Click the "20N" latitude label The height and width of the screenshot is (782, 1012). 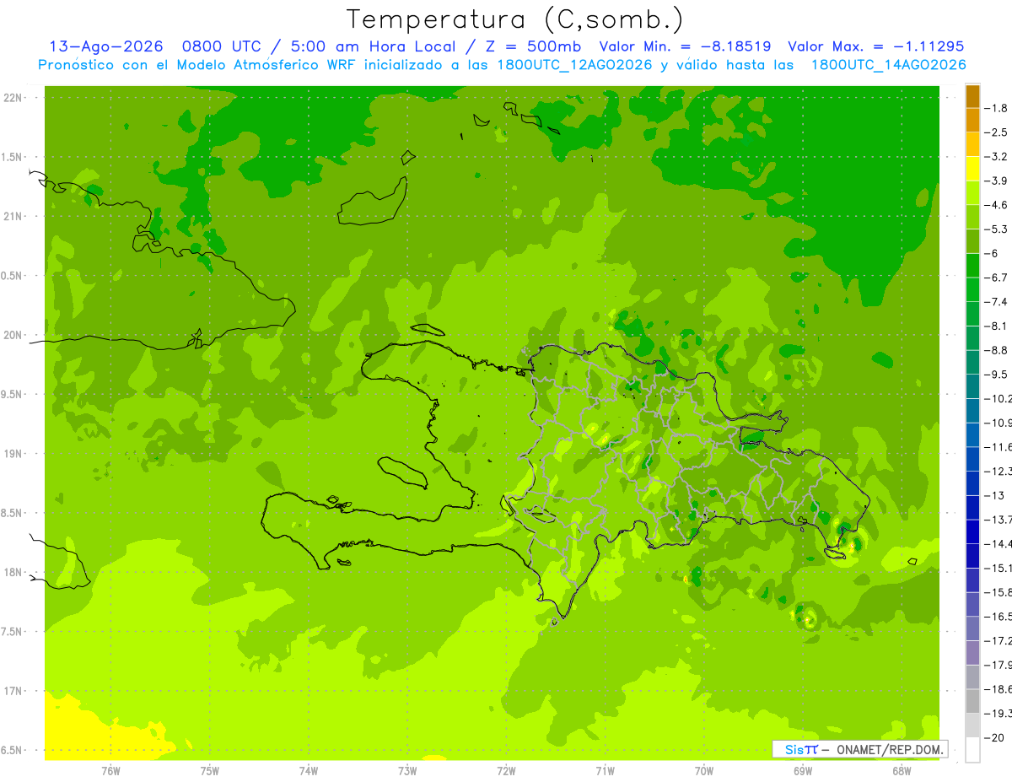pyautogui.click(x=13, y=335)
